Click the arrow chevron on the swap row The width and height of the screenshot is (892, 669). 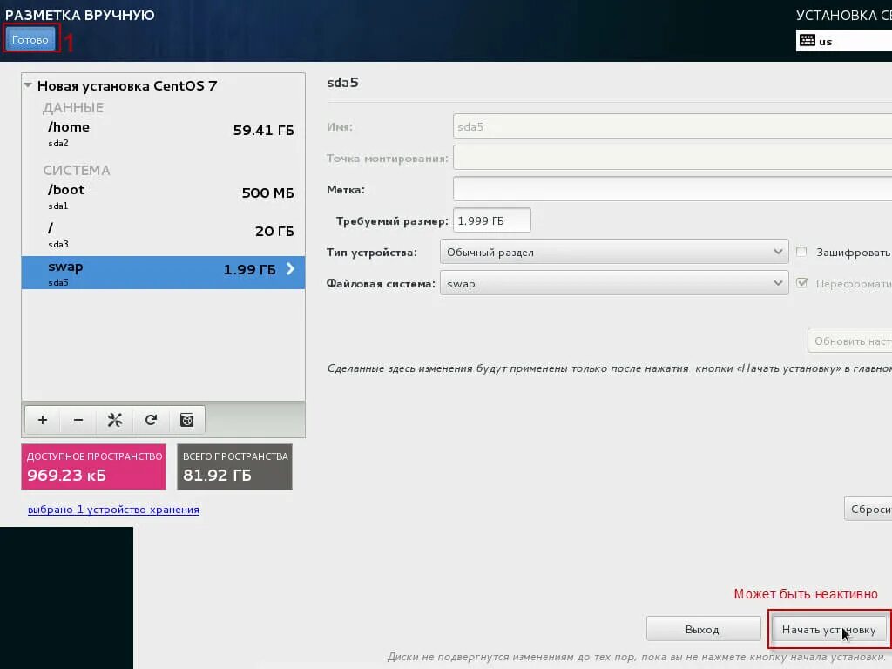(x=290, y=268)
